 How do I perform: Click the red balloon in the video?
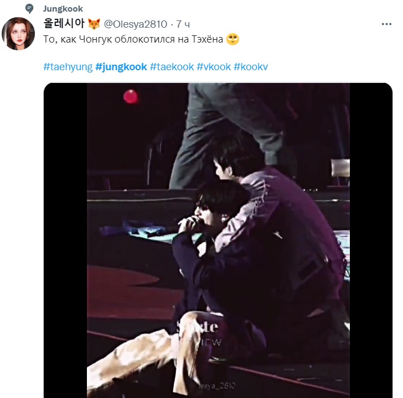tap(131, 97)
